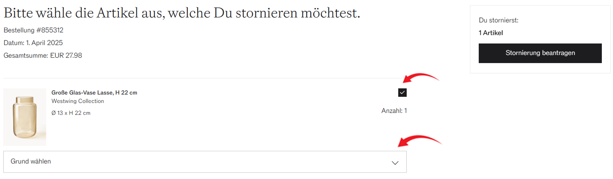Screen dimensions: 613x179
Task: Click the chevron arrow in the reason field
Action: [395, 163]
